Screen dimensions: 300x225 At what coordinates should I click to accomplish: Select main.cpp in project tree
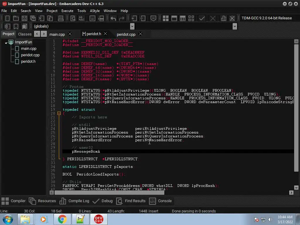click(29, 49)
